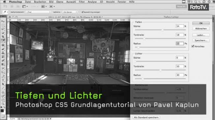Click the Laden... button

tap(201, 35)
